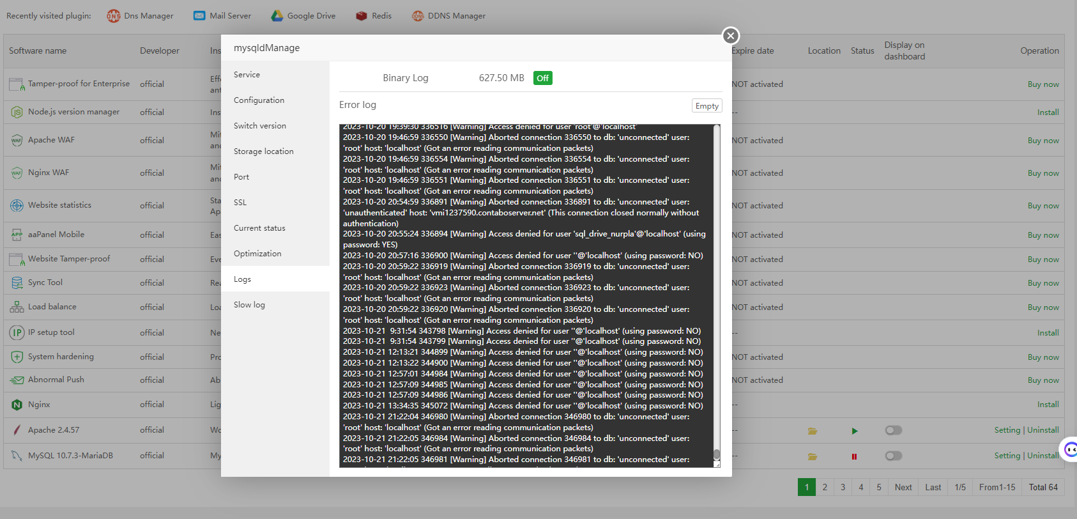
Task: Click the Next page button
Action: pyautogui.click(x=903, y=487)
